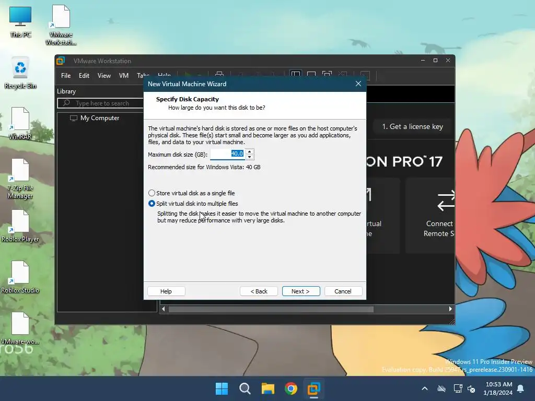Open the Windows Start menu
Viewport: 535px width, 401px height.
pos(222,388)
